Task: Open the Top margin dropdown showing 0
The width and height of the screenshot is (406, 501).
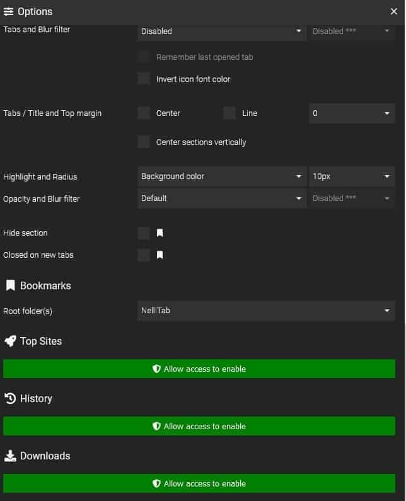Action: pos(352,113)
